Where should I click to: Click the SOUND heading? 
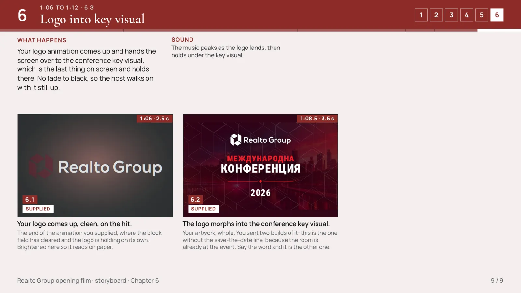click(x=182, y=40)
